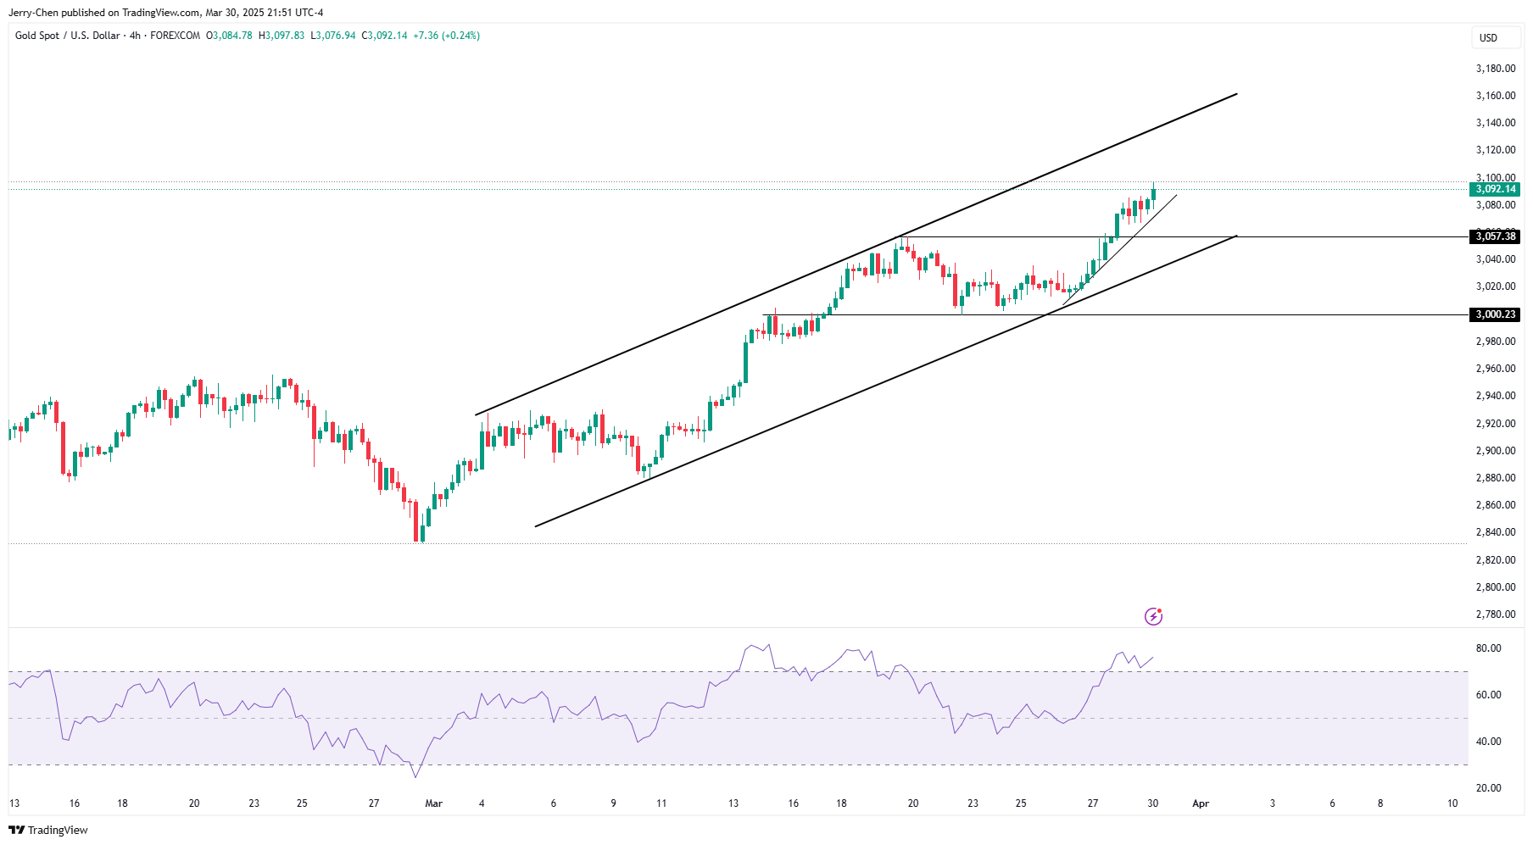This screenshot has height=845, width=1533.
Task: Click the FOREXCOM source label
Action: pyautogui.click(x=175, y=36)
